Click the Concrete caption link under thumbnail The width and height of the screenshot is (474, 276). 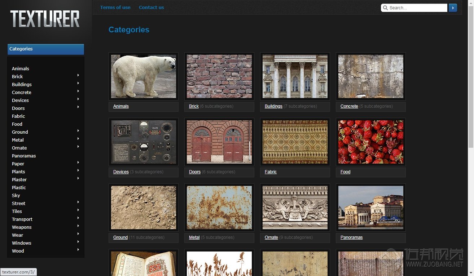tap(349, 106)
